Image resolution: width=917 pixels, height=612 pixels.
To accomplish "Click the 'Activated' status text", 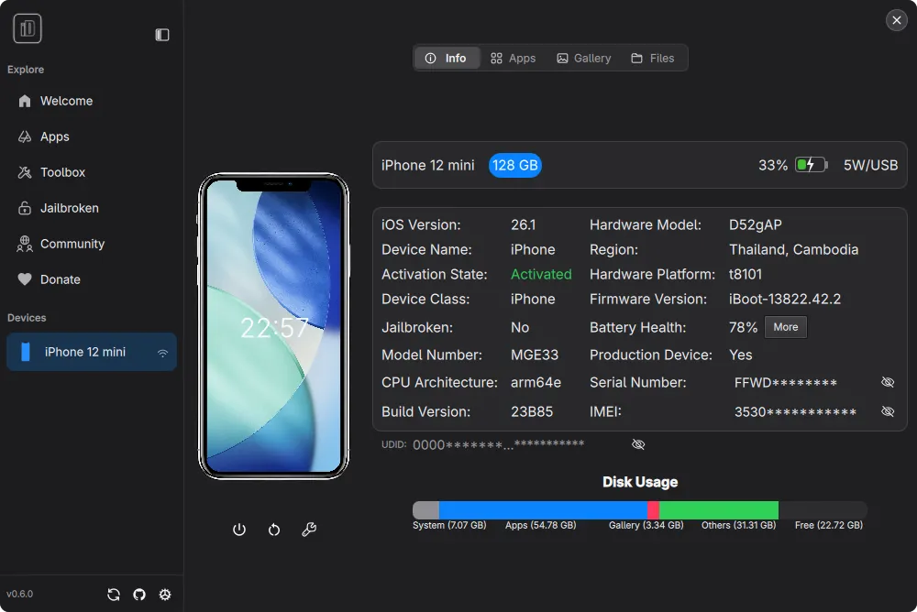I will pyautogui.click(x=541, y=275).
